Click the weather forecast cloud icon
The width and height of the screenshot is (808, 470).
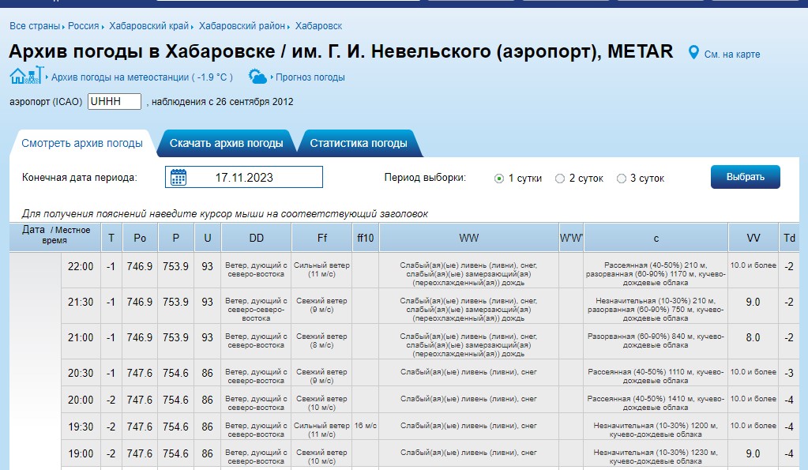[x=257, y=78]
